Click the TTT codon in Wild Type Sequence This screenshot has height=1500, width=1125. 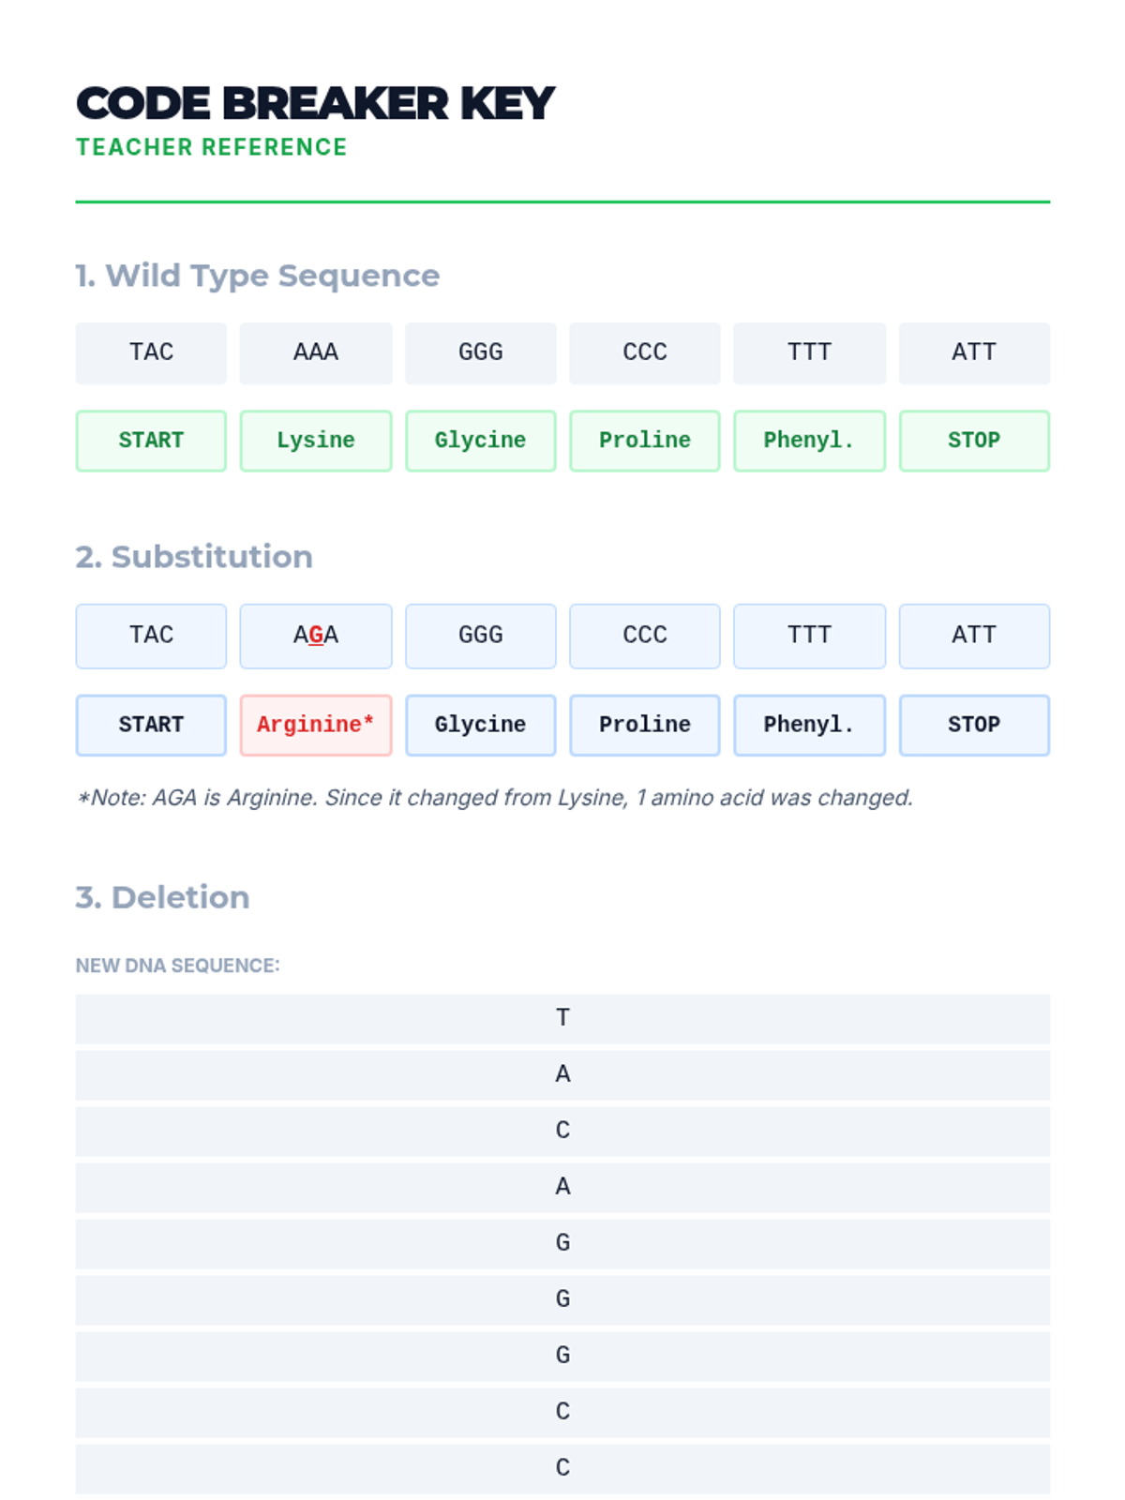point(809,352)
